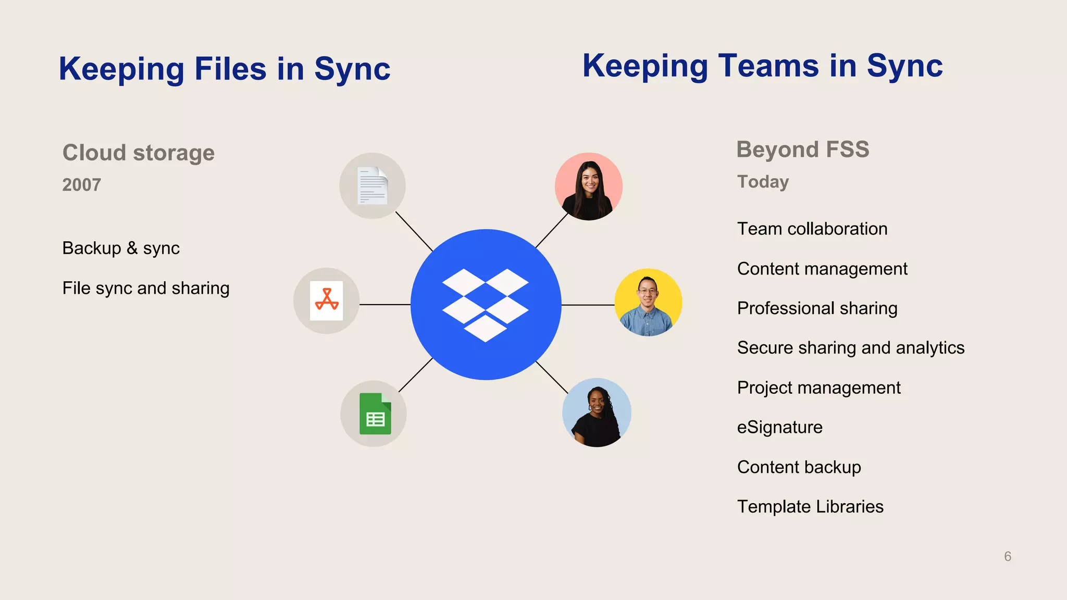The width and height of the screenshot is (1067, 600).
Task: Click the '2007' year label
Action: point(82,185)
